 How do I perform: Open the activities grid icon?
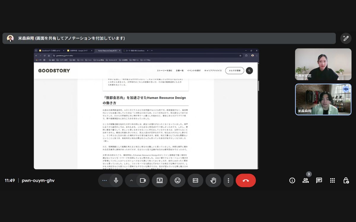(x=333, y=181)
